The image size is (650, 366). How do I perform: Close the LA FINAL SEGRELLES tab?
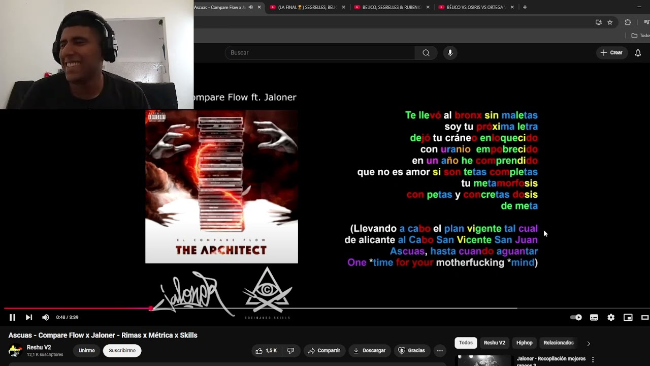pyautogui.click(x=344, y=7)
